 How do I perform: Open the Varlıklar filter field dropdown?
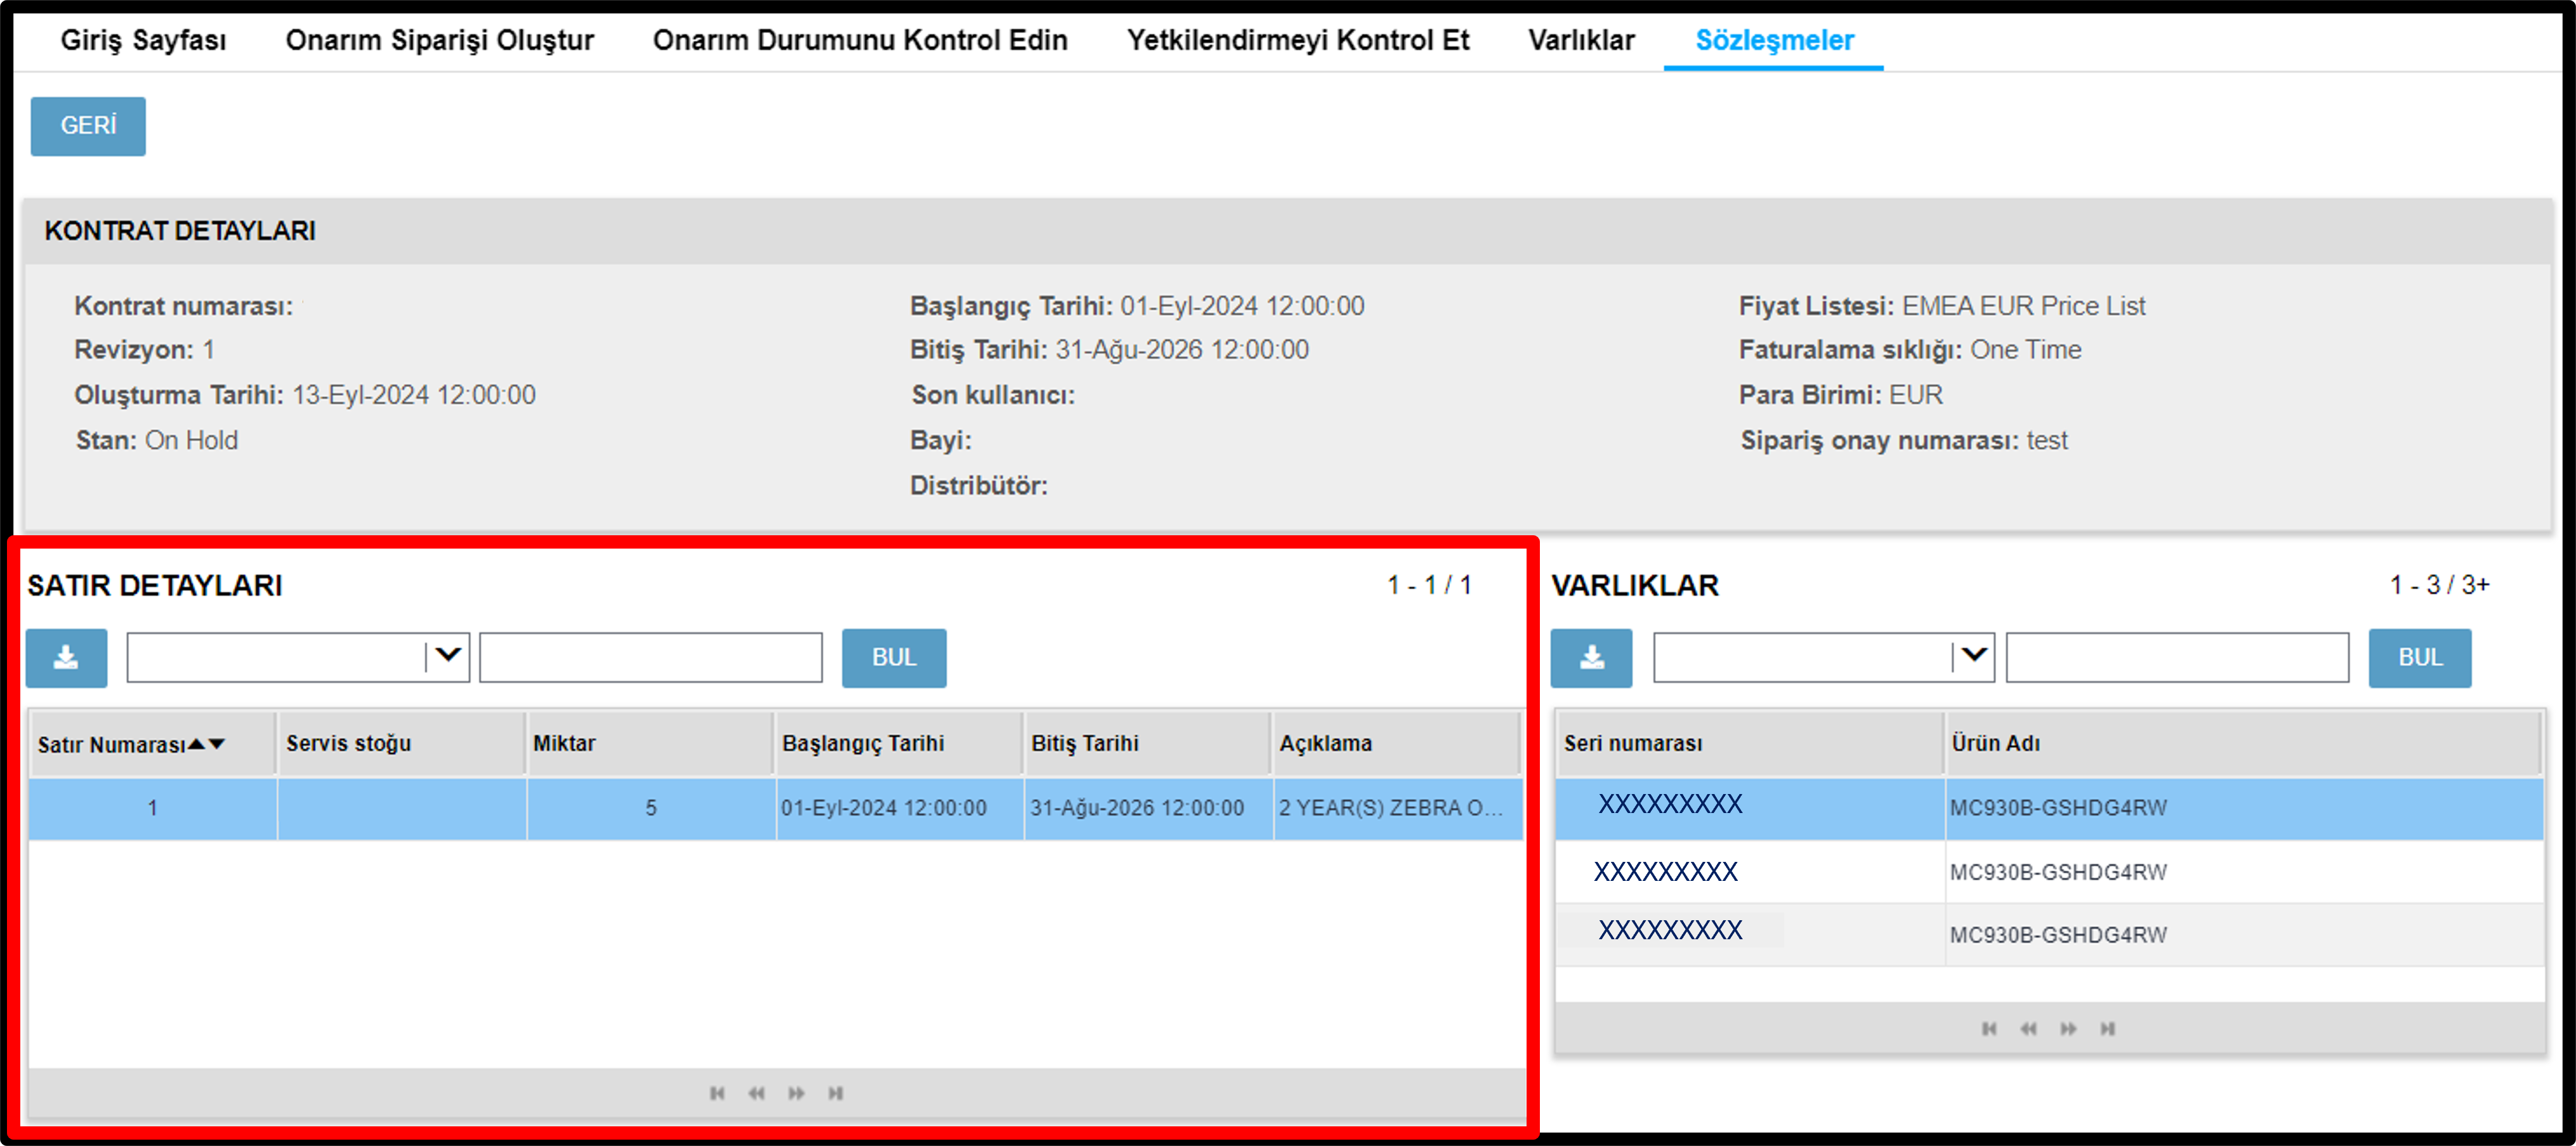[1974, 656]
